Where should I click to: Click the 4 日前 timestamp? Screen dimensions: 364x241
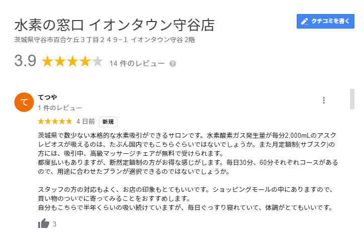coord(85,121)
